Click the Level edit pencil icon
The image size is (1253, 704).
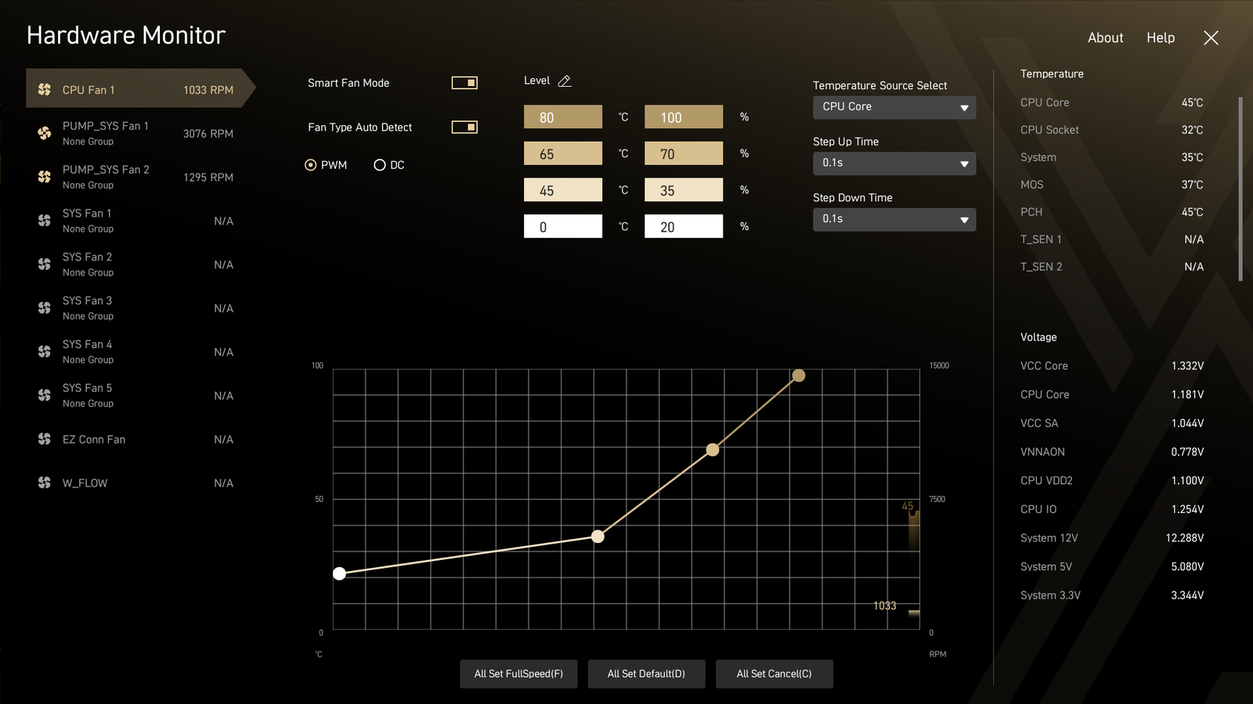pyautogui.click(x=565, y=81)
